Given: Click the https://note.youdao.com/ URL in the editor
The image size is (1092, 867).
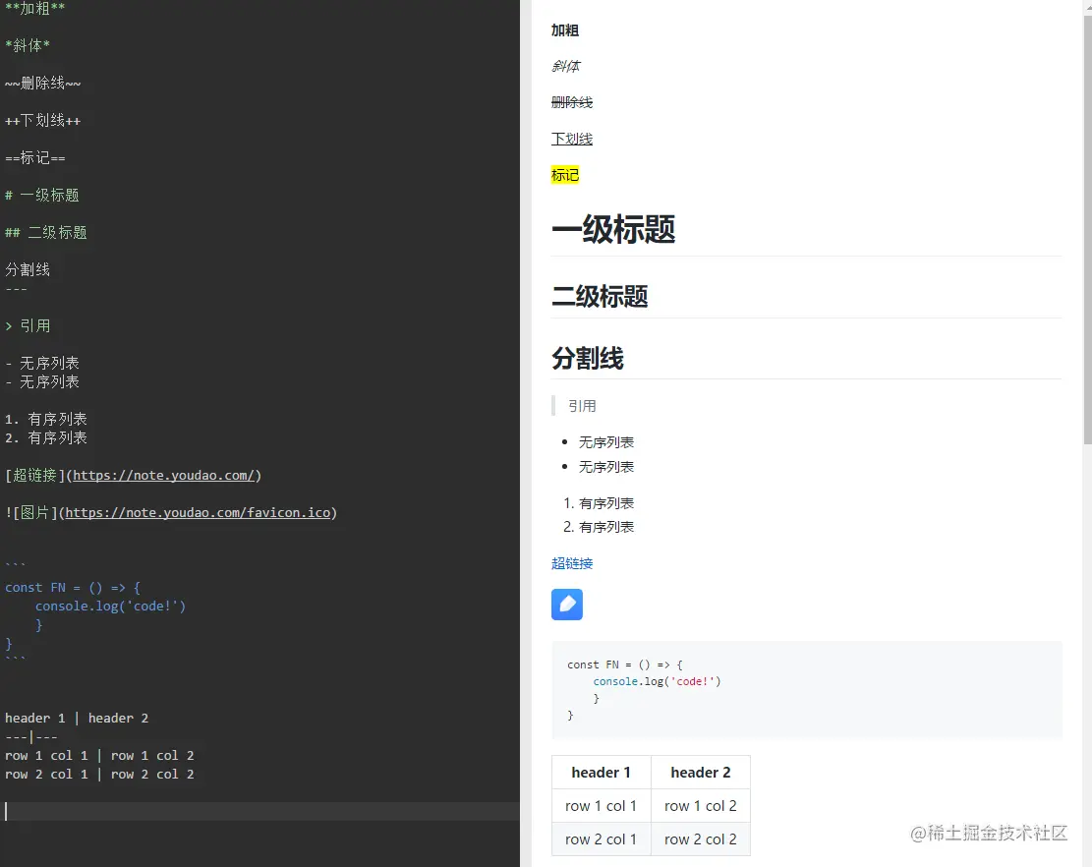Looking at the screenshot, I should (x=164, y=475).
